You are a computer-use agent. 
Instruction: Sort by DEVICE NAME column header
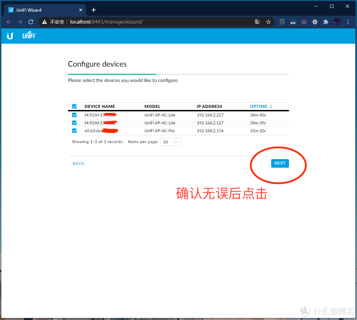click(100, 107)
